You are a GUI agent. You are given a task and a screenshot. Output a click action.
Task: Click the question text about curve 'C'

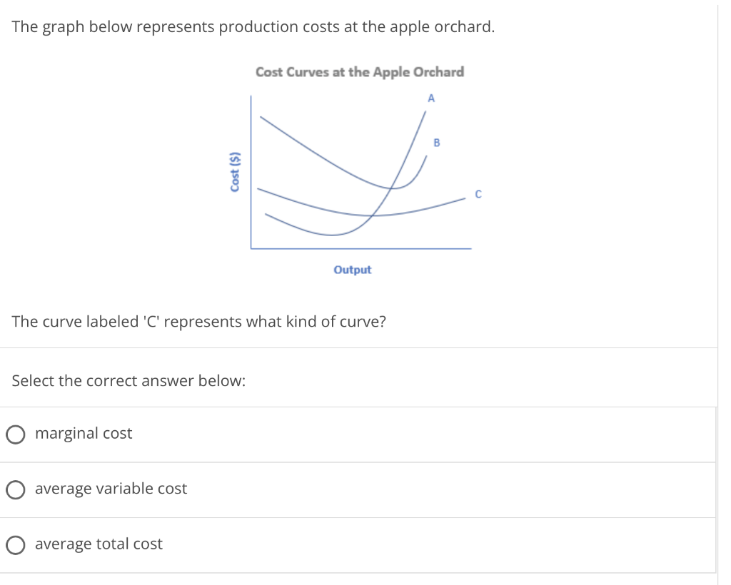[198, 322]
